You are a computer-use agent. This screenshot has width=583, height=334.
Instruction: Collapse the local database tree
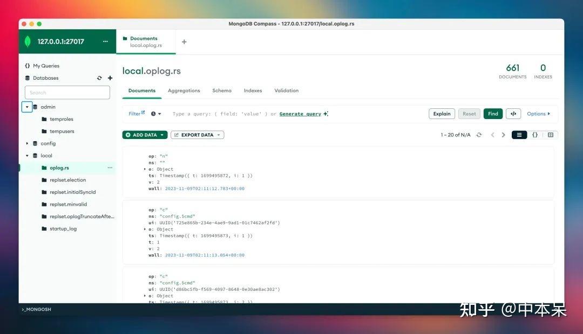click(27, 156)
